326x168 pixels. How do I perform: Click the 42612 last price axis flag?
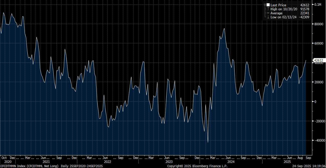click(x=319, y=60)
